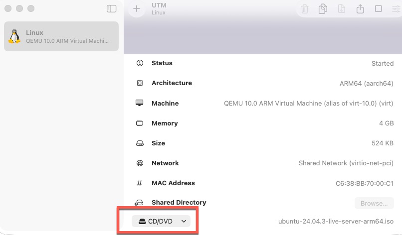Click the Network globe icon
The image size is (402, 235).
[x=140, y=163]
